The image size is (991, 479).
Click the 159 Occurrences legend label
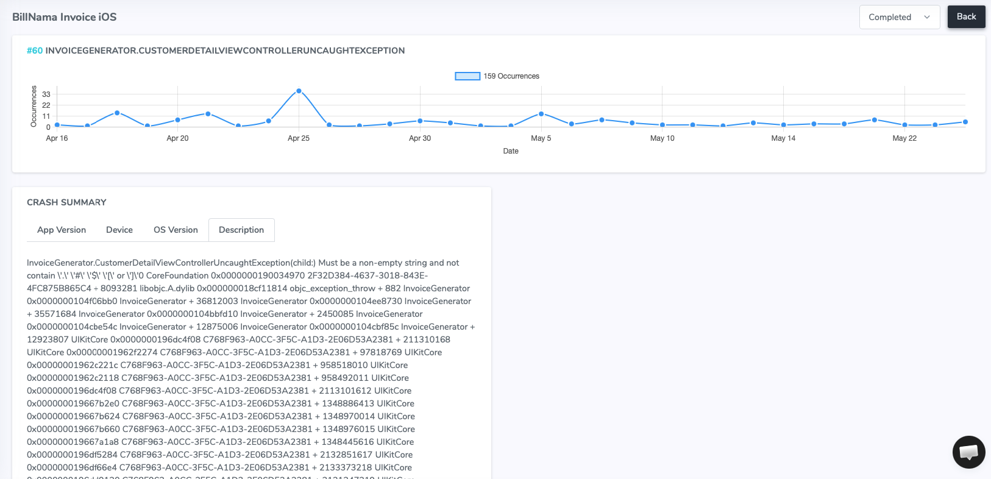(511, 76)
